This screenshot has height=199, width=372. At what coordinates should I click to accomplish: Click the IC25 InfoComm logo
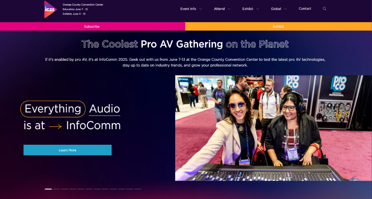click(x=50, y=9)
